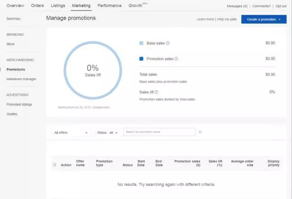Screen dimensions: 292x199
Task: Open the Orders tab
Action: point(37,6)
